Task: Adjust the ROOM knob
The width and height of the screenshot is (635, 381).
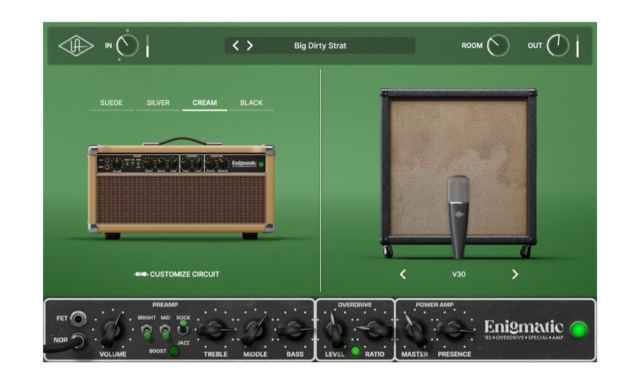Action: tap(498, 45)
